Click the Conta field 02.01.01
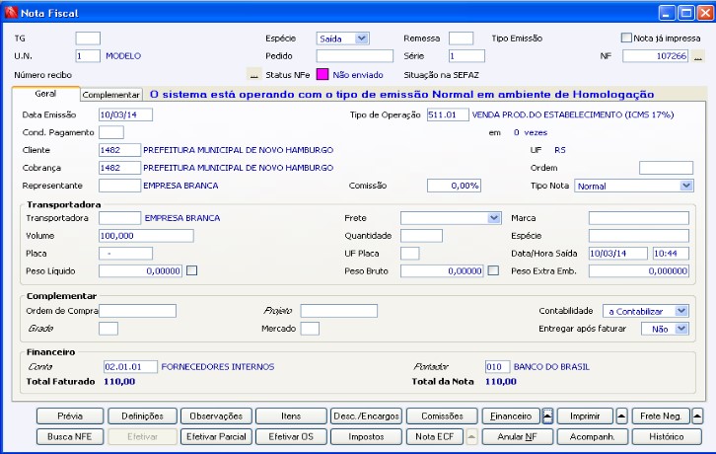The image size is (716, 454). pos(130,367)
